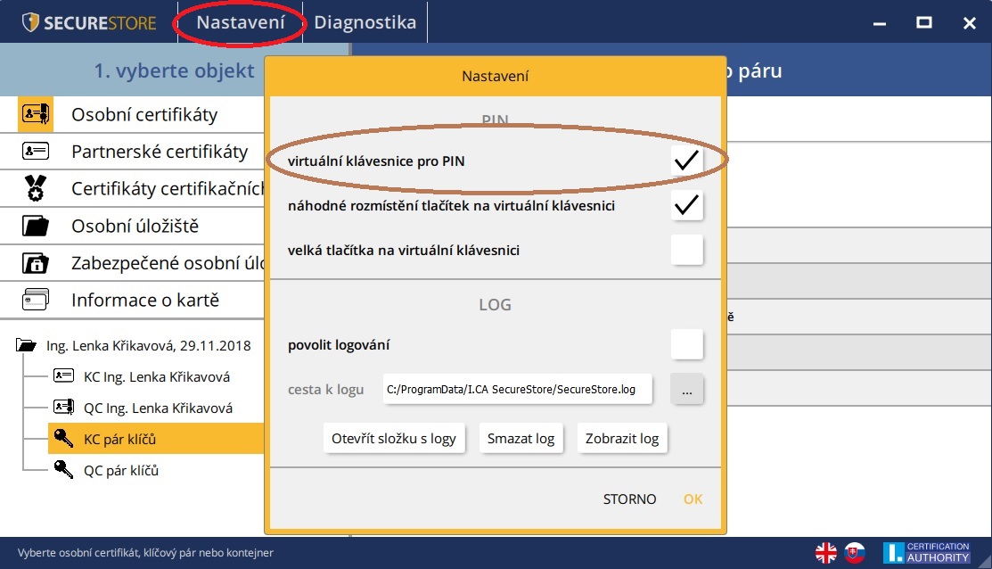Image resolution: width=992 pixels, height=569 pixels.
Task: Open Osobní úložiště folder icon
Action: coord(34,227)
